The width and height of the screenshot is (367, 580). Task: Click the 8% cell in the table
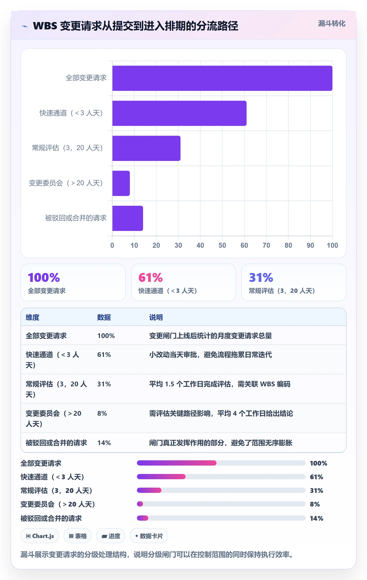(x=102, y=413)
